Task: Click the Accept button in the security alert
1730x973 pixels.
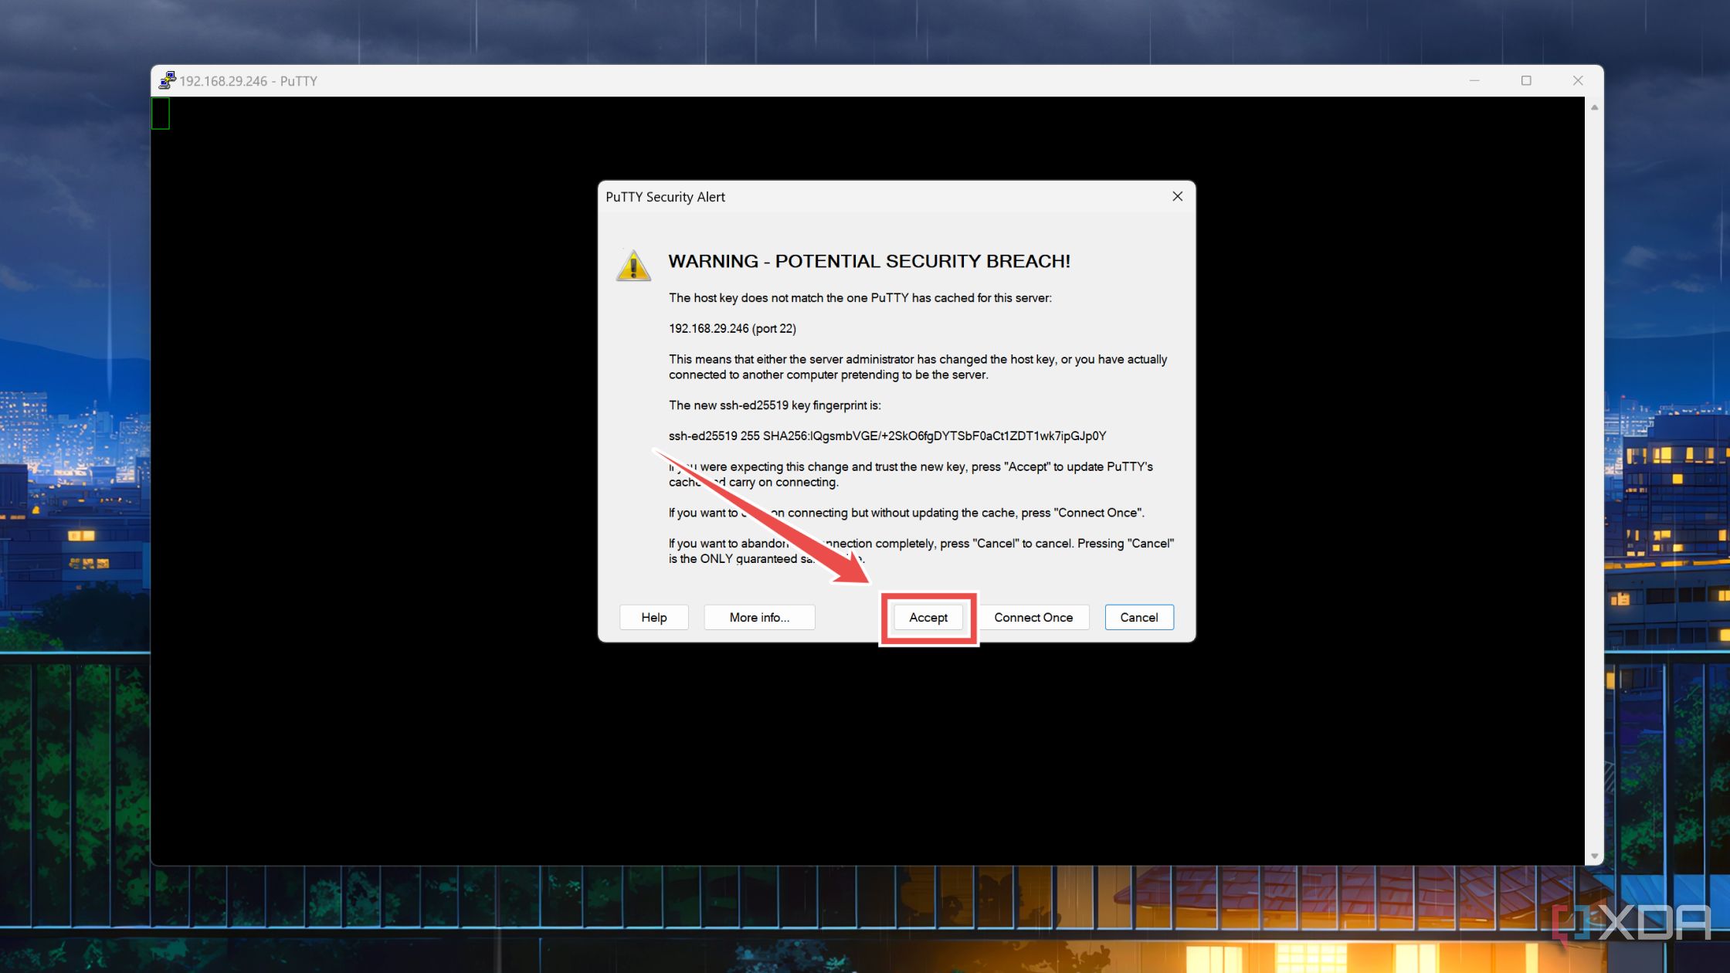Action: [928, 617]
